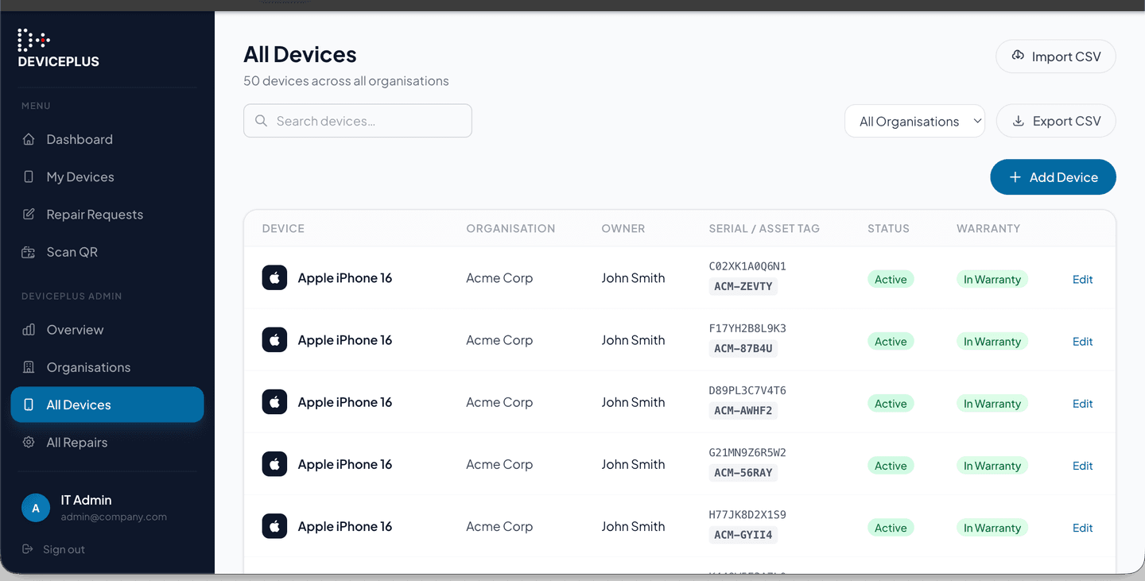Click serial number C02XK1A0Q6N1
This screenshot has width=1145, height=581.
747,266
